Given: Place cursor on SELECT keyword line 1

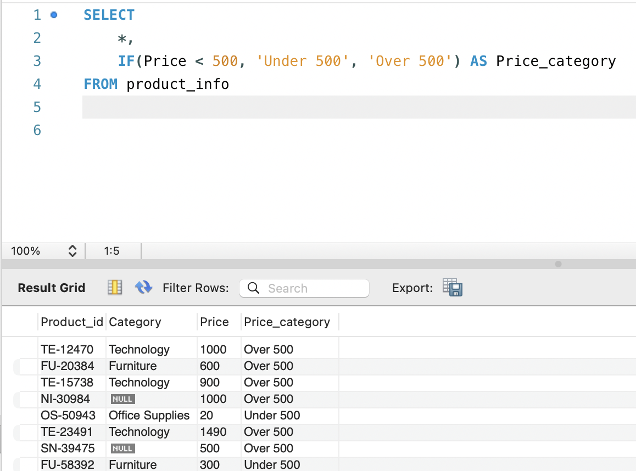Looking at the screenshot, I should click(109, 15).
